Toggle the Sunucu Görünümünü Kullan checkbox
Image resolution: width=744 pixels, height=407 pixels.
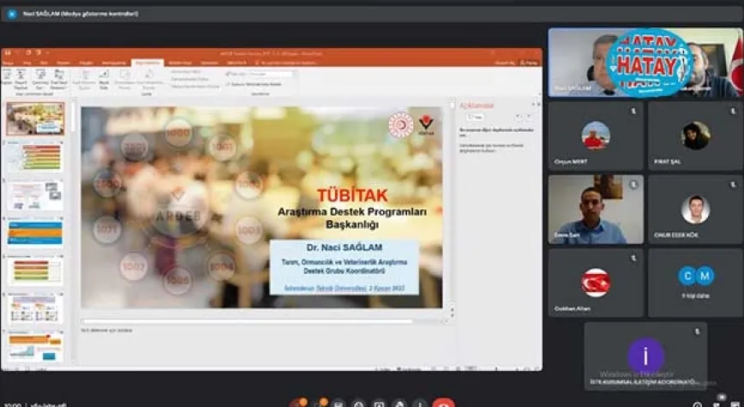click(x=254, y=84)
